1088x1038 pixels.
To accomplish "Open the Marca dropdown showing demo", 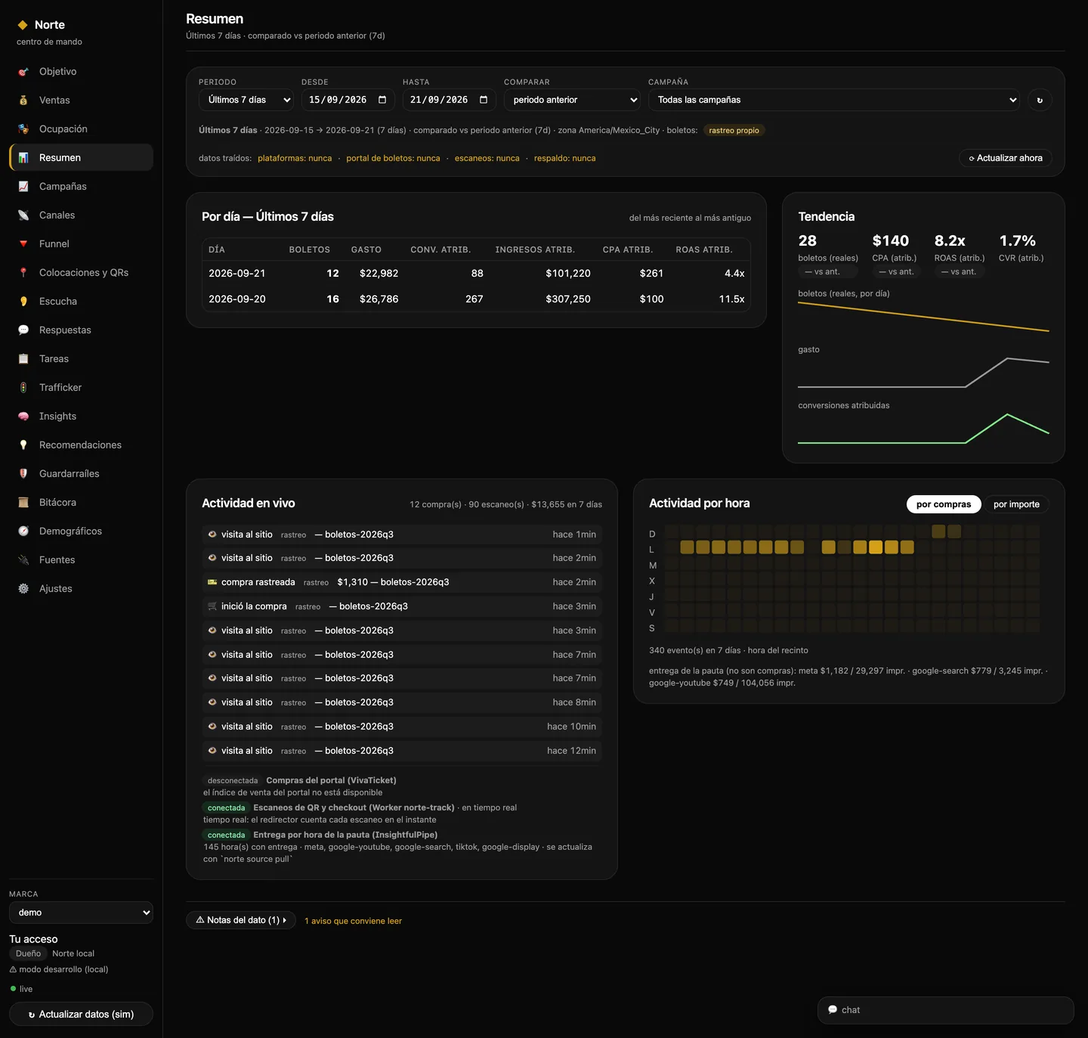I will (81, 913).
